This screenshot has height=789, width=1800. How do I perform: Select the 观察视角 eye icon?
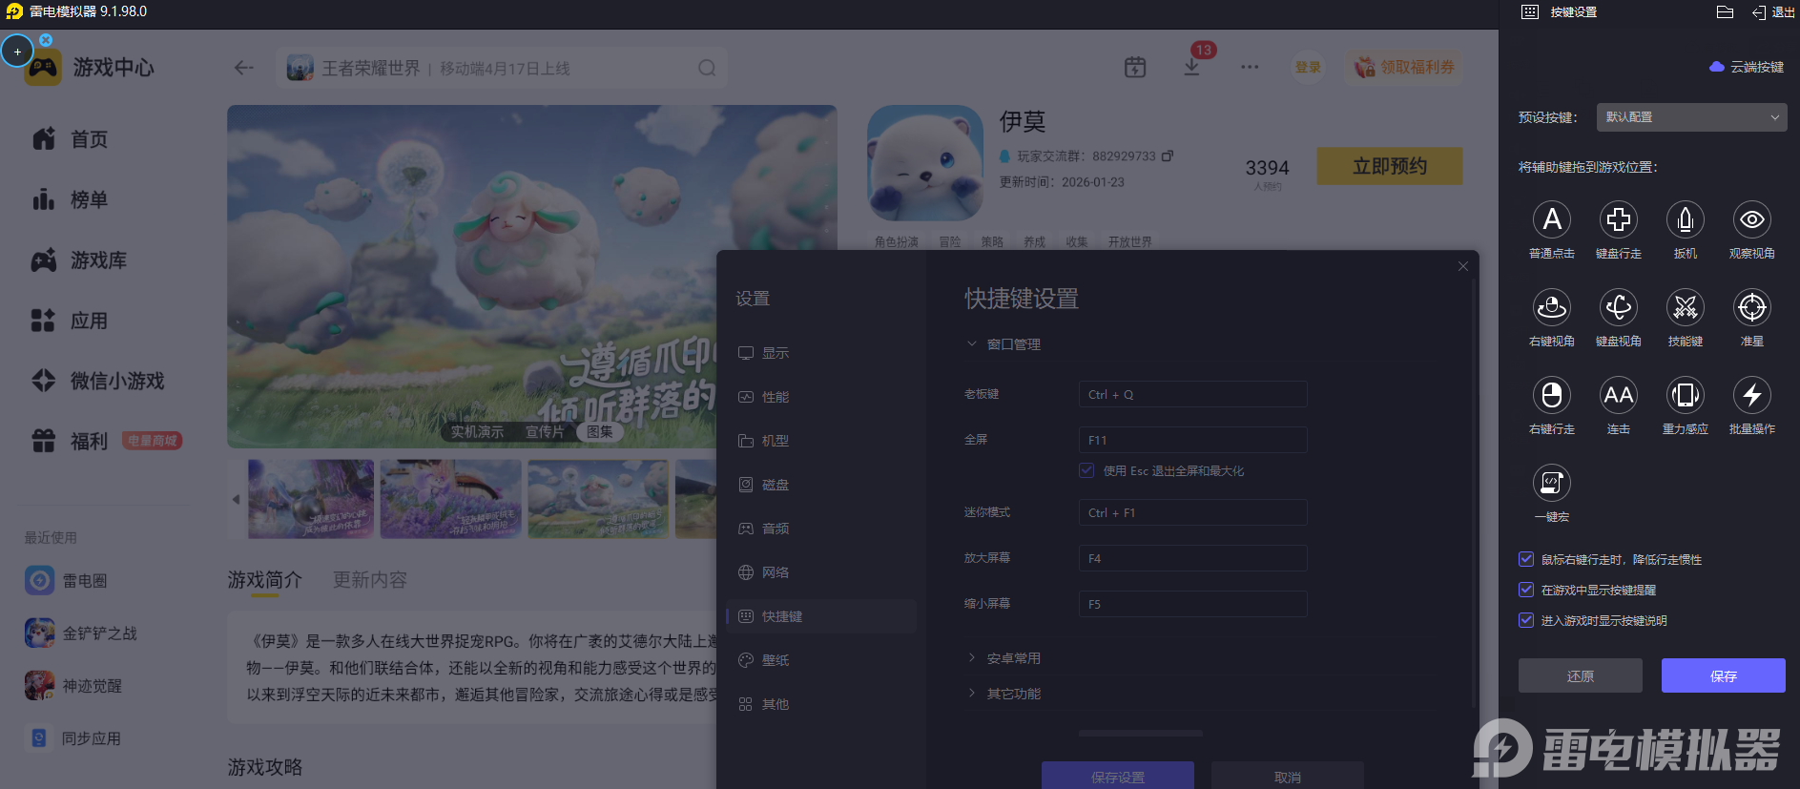coord(1752,219)
